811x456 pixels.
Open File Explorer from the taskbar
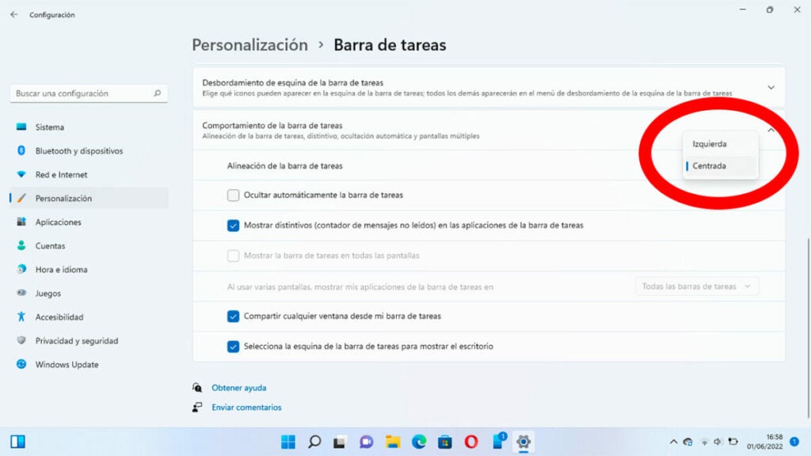click(393, 442)
